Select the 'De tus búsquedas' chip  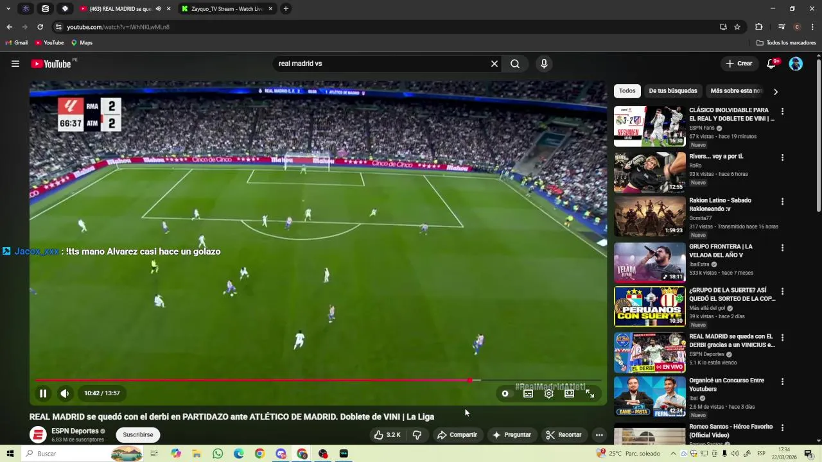point(672,91)
